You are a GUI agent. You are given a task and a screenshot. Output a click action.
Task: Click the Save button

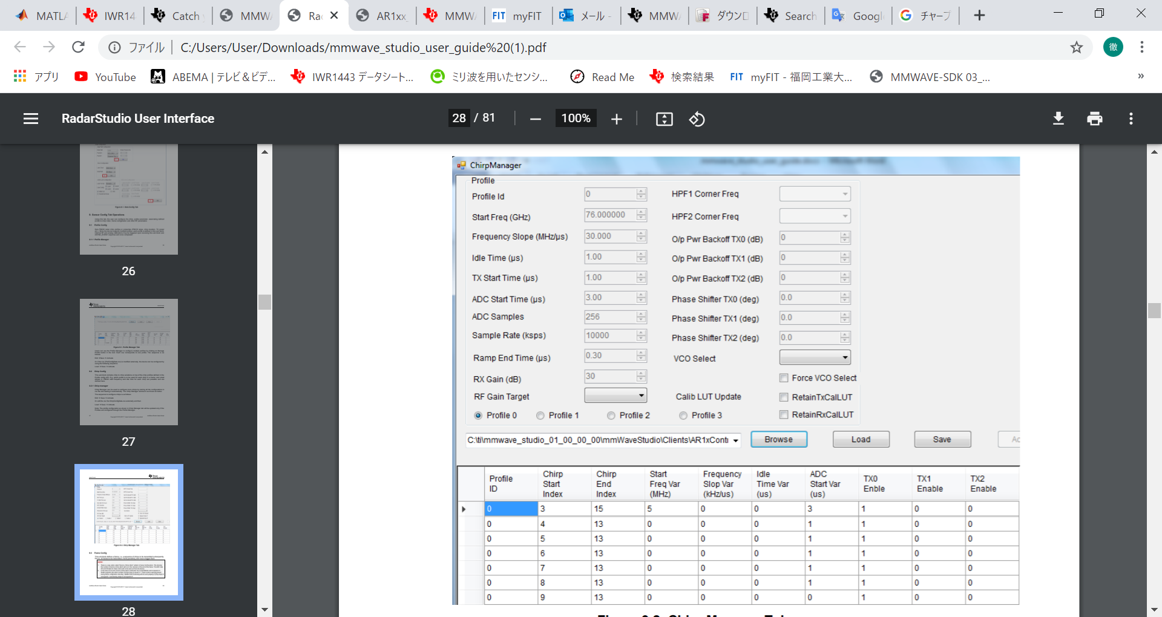tap(942, 439)
